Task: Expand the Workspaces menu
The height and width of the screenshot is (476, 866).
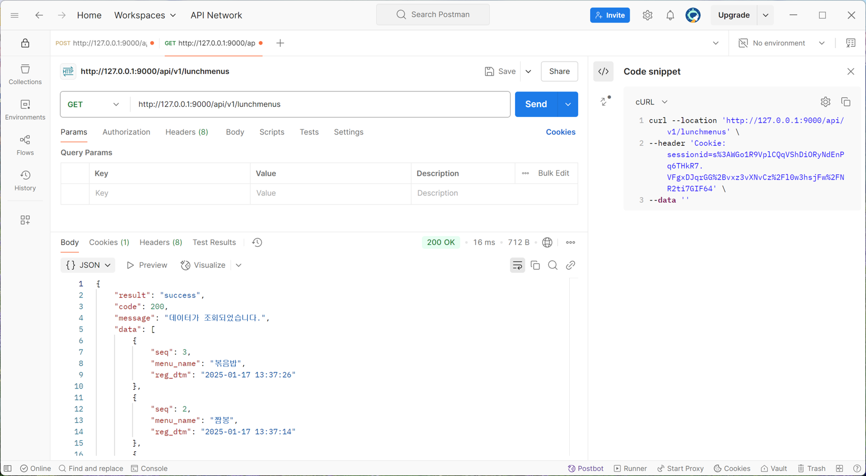Action: click(145, 15)
